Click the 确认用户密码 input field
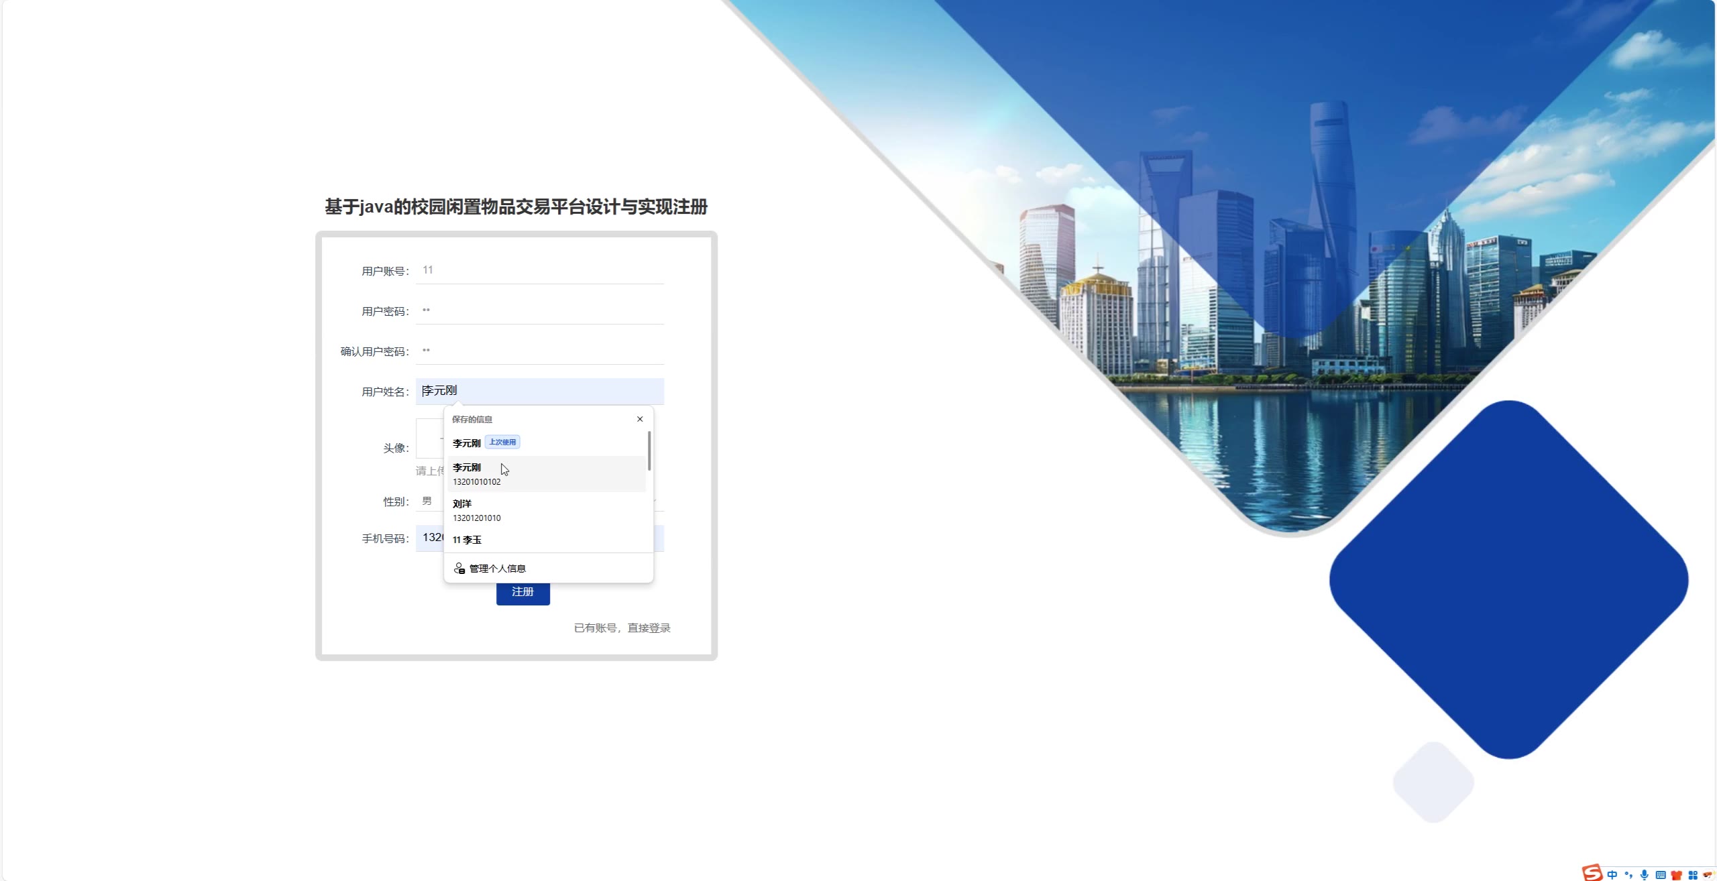Viewport: 1717px width, 881px height. click(539, 351)
